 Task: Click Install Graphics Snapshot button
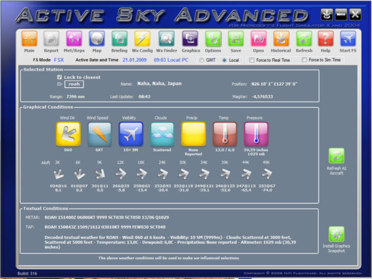coord(336,234)
